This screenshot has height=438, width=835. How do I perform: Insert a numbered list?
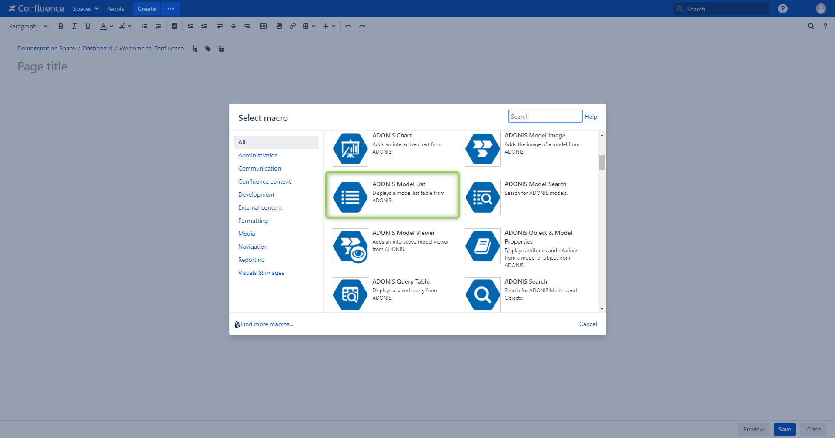[x=158, y=26]
